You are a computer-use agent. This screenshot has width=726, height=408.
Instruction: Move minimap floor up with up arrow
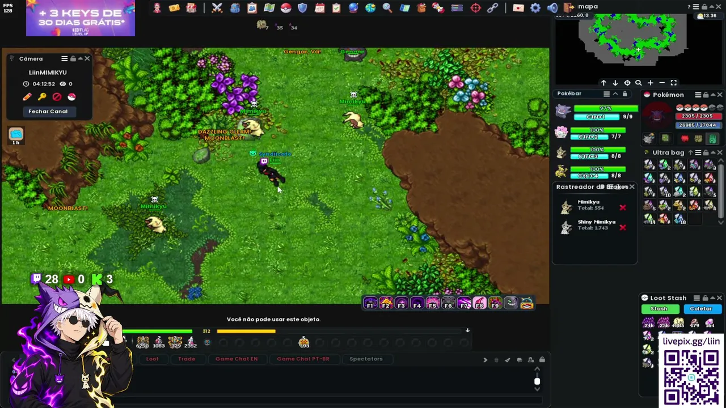pos(603,83)
